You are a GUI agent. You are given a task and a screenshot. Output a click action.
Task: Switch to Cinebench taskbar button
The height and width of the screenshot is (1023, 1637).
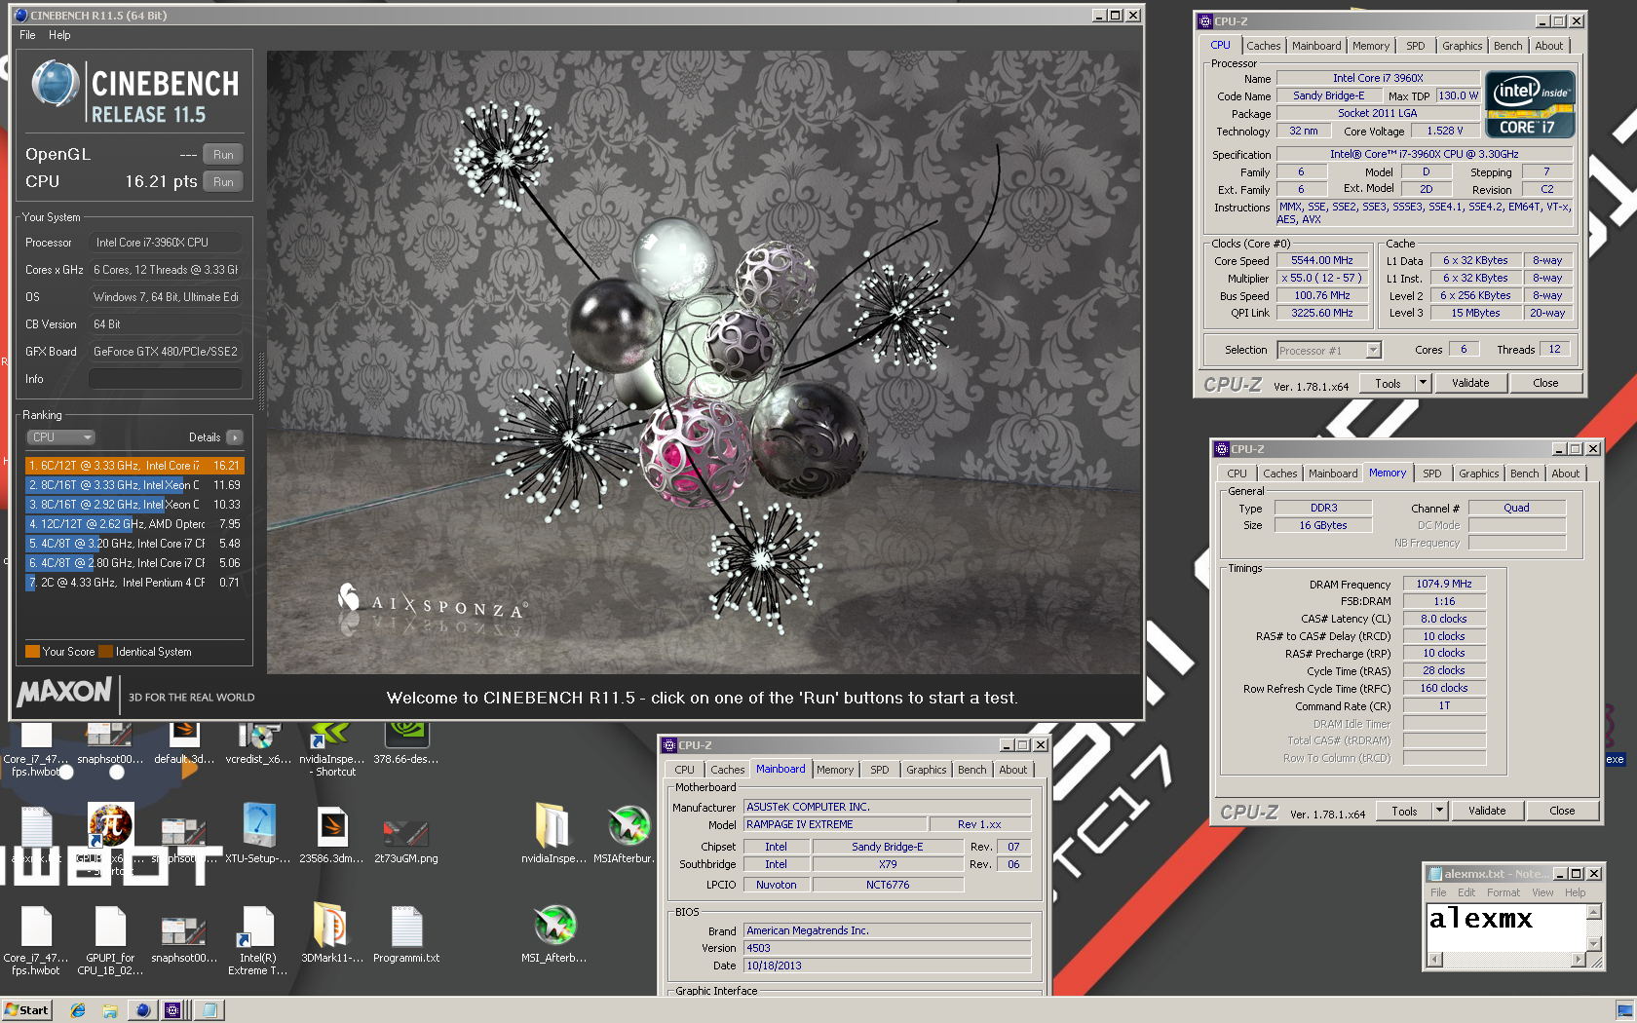142,1010
